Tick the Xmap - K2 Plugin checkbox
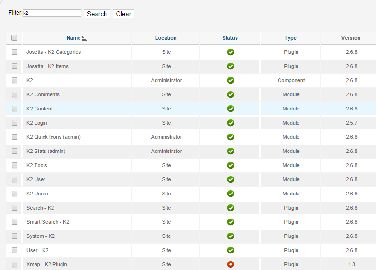Viewport: 376px width, 270px height. pos(15,264)
